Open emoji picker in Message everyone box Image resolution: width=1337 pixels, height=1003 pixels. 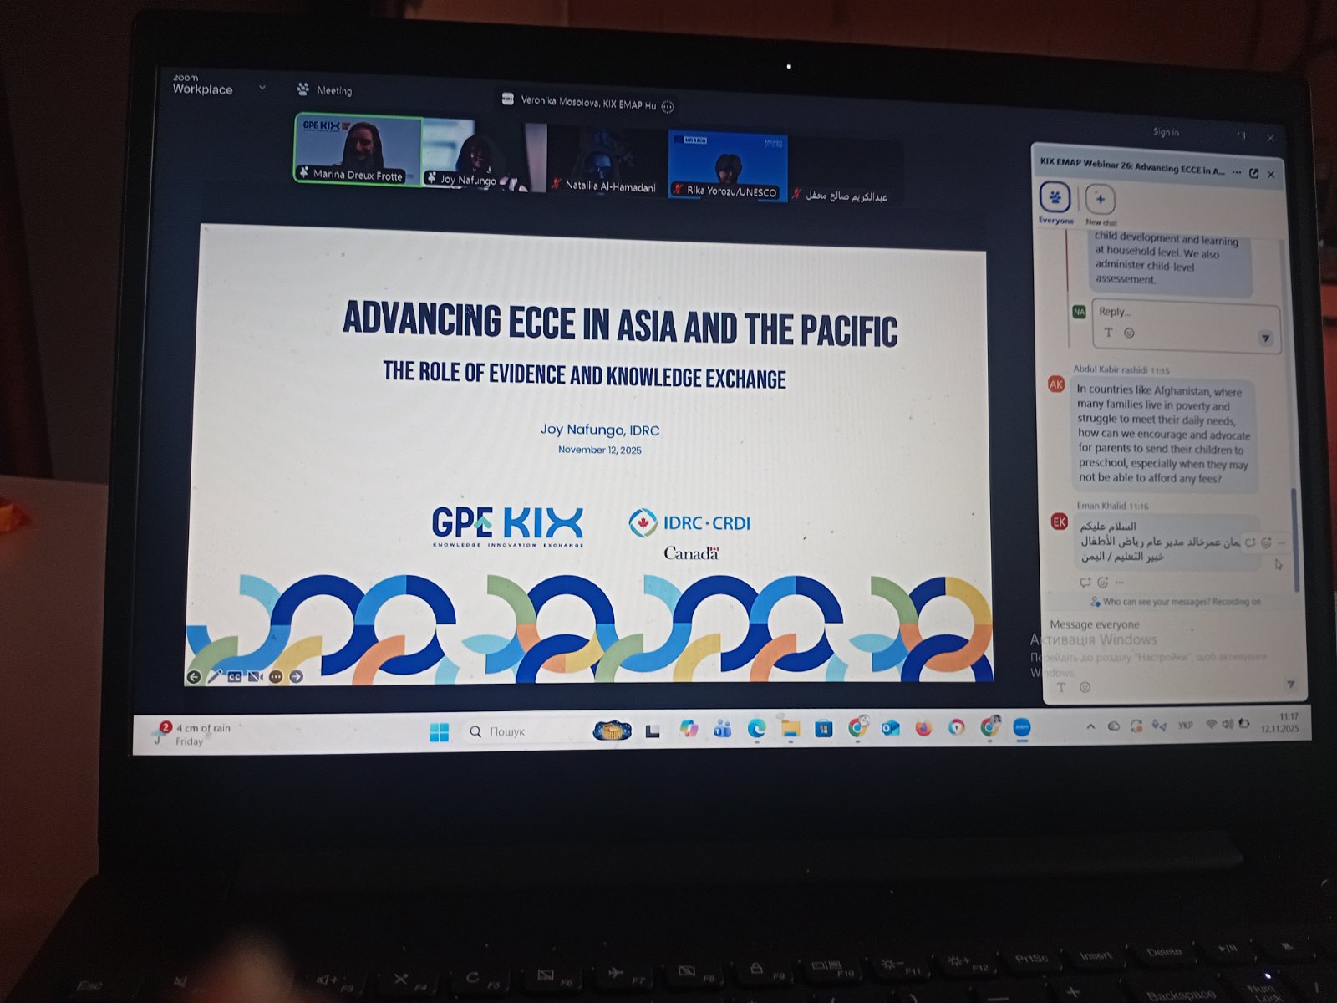1085,687
